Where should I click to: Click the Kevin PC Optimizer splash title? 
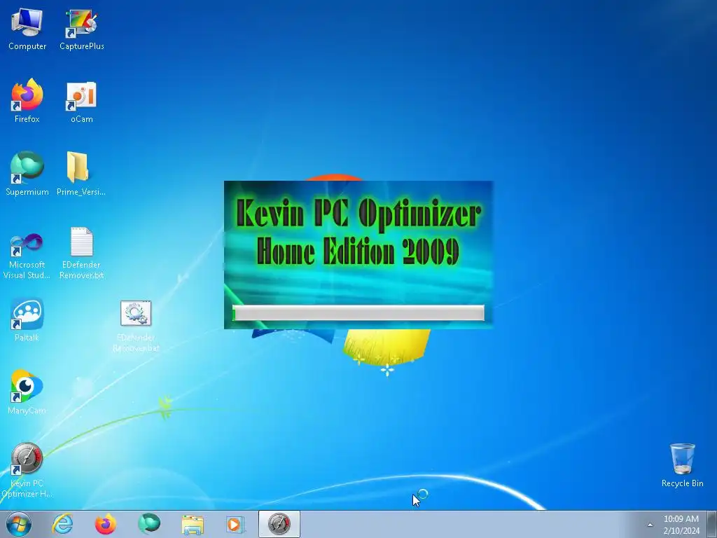[x=358, y=232]
